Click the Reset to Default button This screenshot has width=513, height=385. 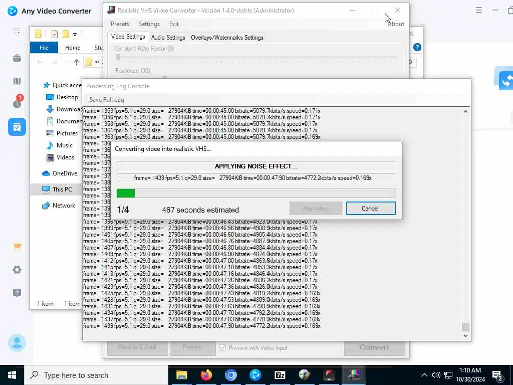(x=137, y=347)
